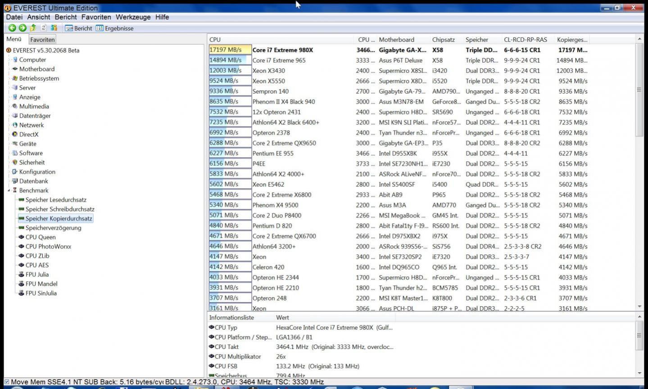Click the green Back arrow icon
The height and width of the screenshot is (389, 648).
12,28
